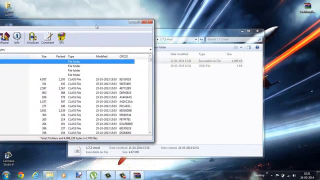Image resolution: width=320 pixels, height=180 pixels.
Task: Select the CLASS file with size 305
Action: click(67, 115)
